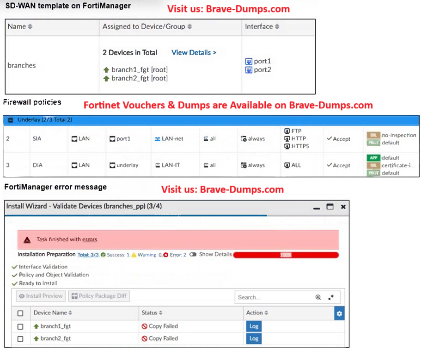
Task: Click the LAN-net address object icon
Action: click(x=158, y=139)
